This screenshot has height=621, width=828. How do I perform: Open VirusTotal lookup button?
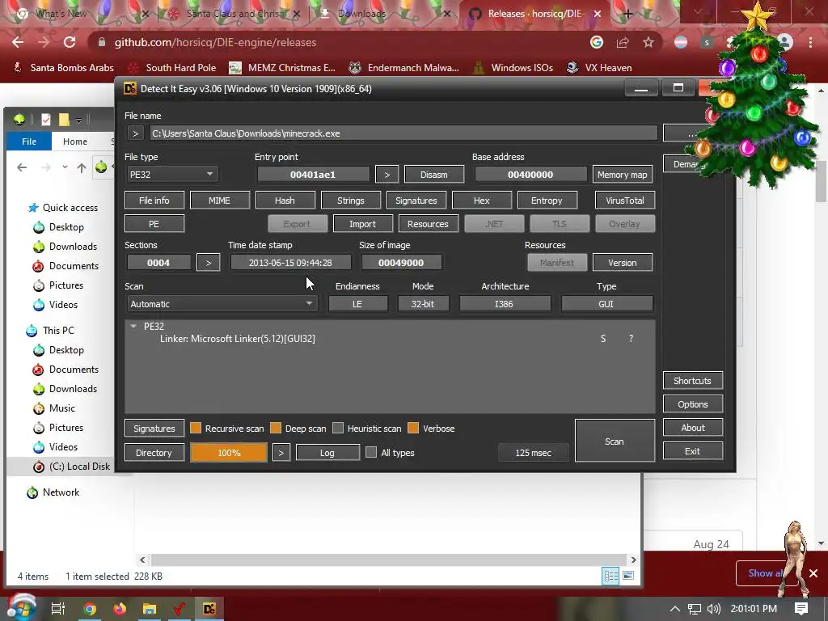pyautogui.click(x=625, y=201)
